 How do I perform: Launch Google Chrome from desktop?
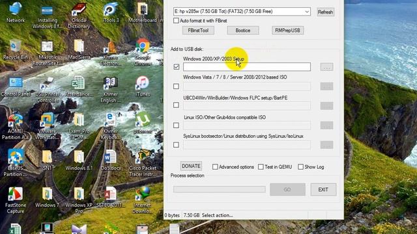click(143, 52)
